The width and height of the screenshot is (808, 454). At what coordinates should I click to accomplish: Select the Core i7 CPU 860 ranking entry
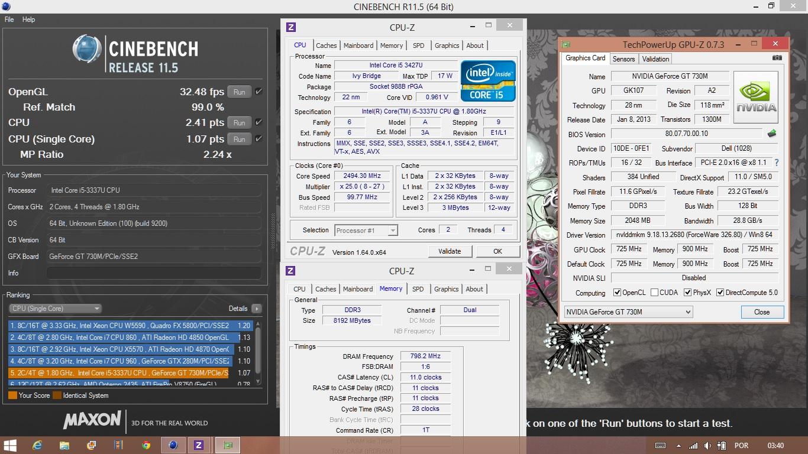[131, 337]
